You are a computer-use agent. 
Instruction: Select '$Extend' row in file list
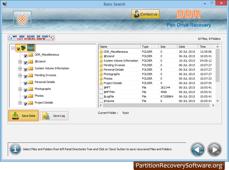point(157,56)
